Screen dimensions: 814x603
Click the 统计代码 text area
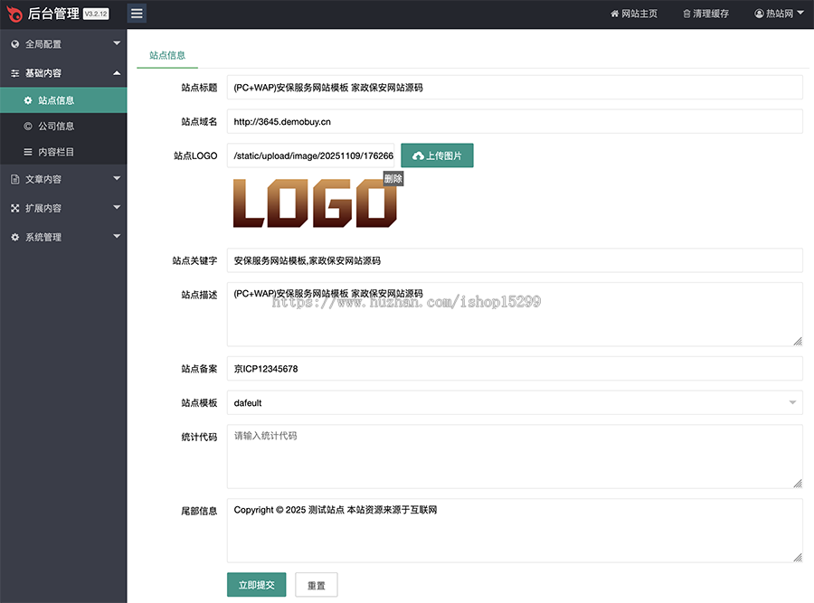(514, 457)
